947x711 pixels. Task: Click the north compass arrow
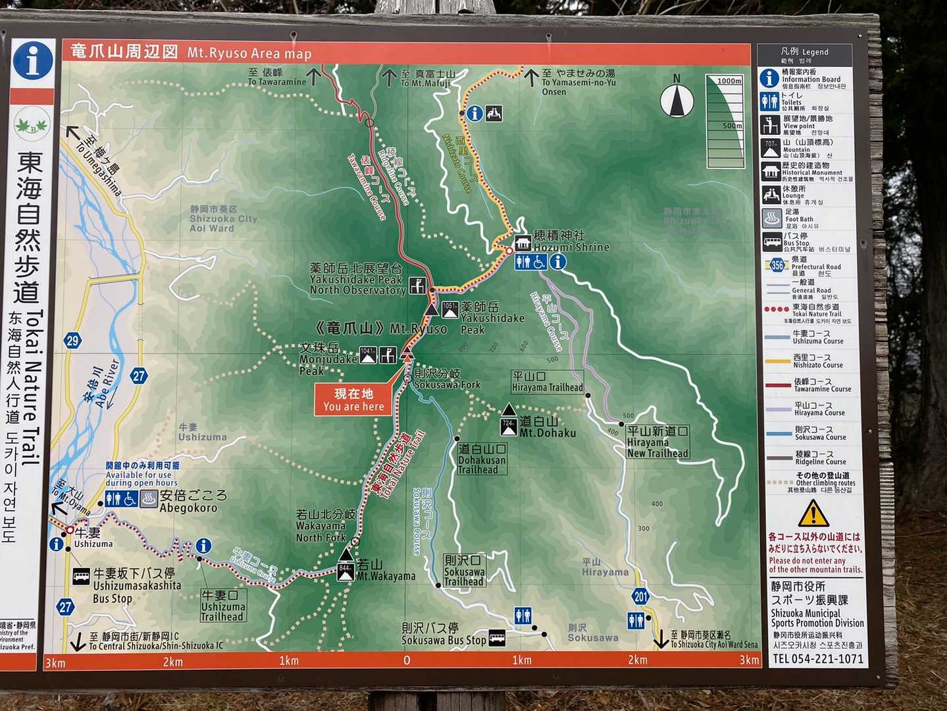click(x=677, y=101)
